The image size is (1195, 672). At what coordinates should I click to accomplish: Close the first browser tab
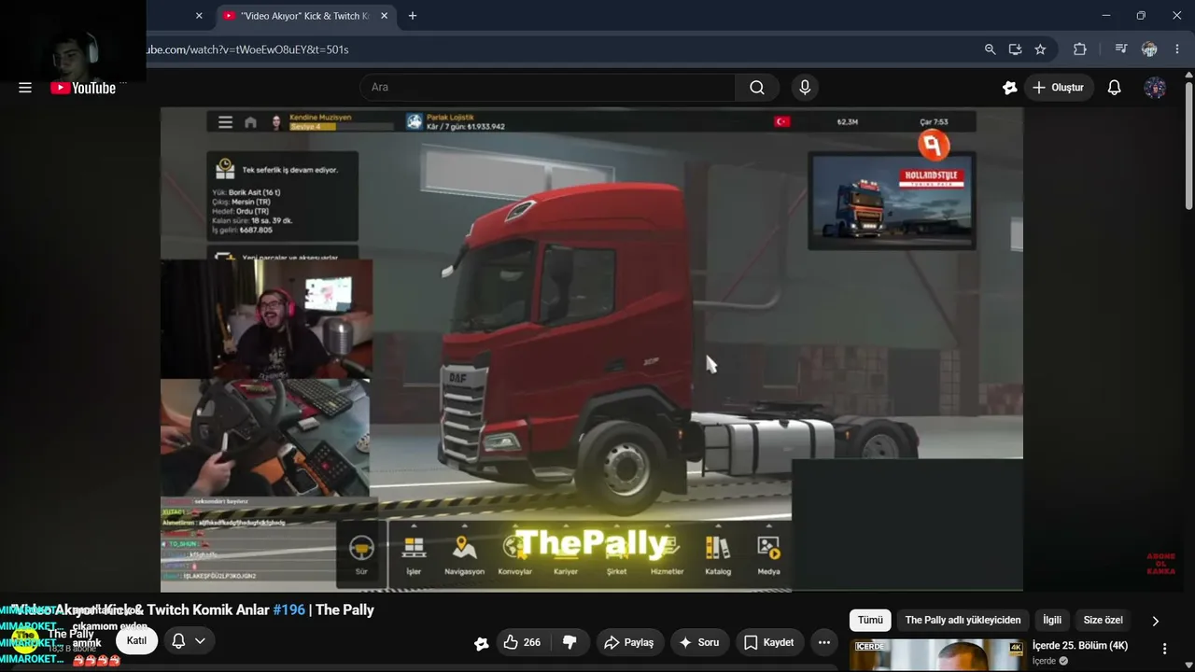[199, 16]
